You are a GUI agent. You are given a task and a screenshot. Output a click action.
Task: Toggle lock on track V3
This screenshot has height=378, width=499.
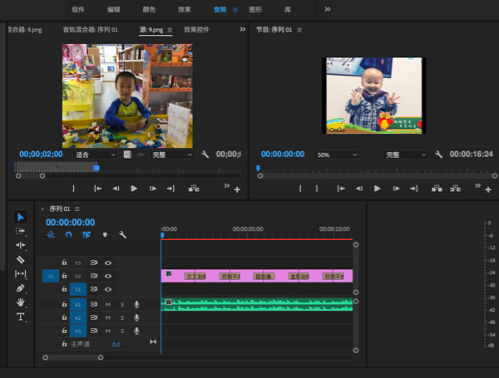tap(64, 263)
